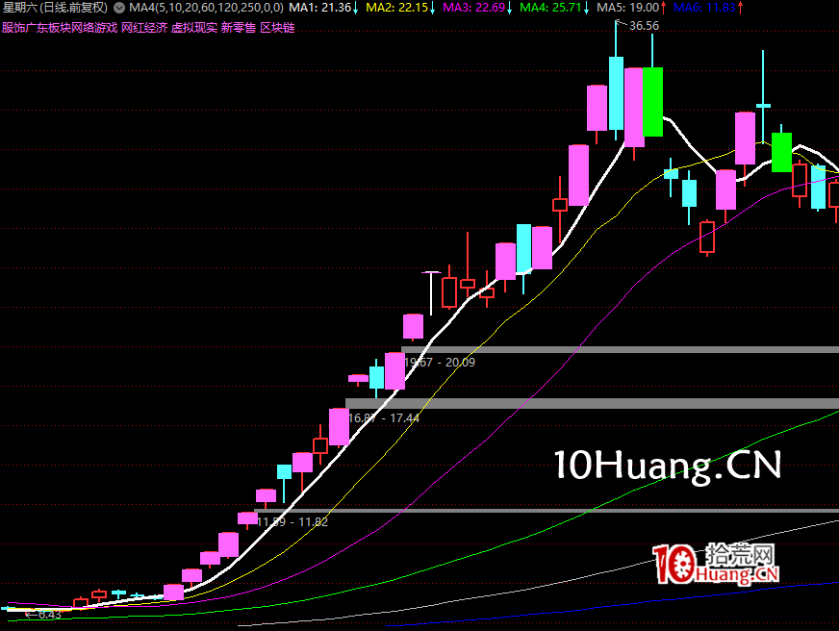
Task: Click the MA1 down arrow indicator
Action: click(356, 8)
